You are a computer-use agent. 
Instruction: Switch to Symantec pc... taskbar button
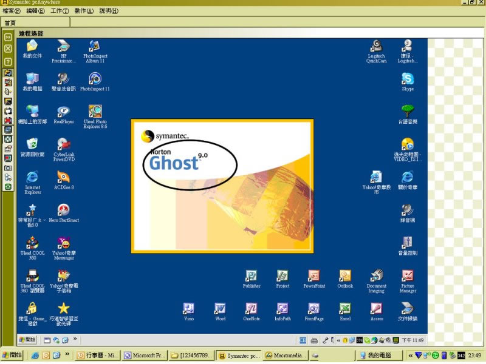coord(239,356)
